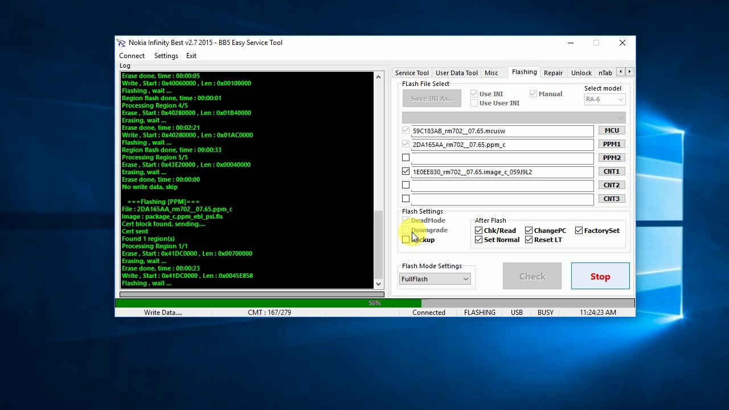Open the Repair tab
This screenshot has height=410, width=729.
click(x=553, y=73)
